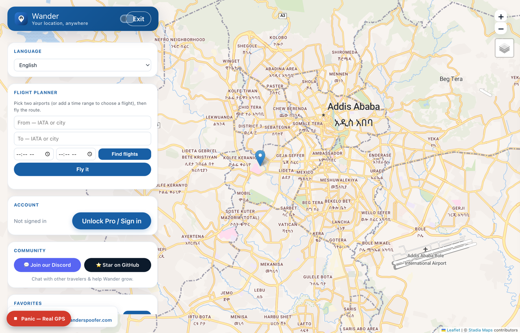This screenshot has width=520, height=333.
Task: Click the A3 road shield
Action: tap(283, 16)
